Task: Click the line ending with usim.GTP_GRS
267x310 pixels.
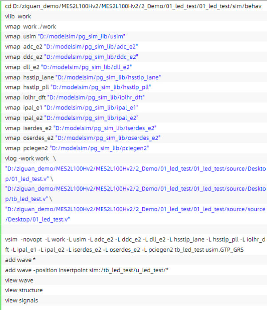Action: point(124,250)
